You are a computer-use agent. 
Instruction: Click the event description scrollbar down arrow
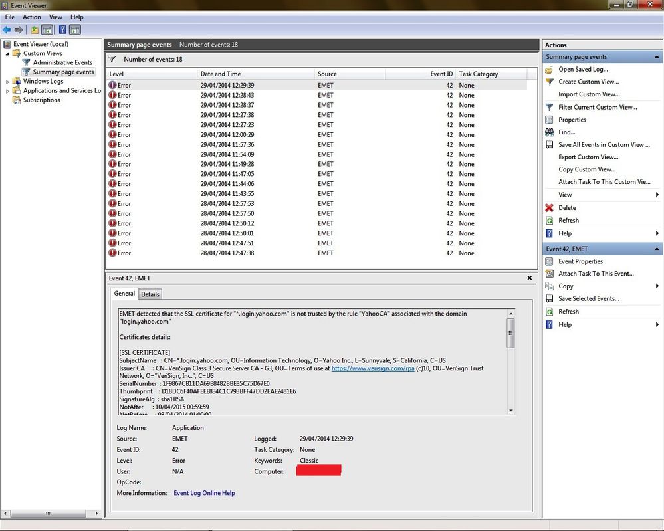tap(510, 410)
